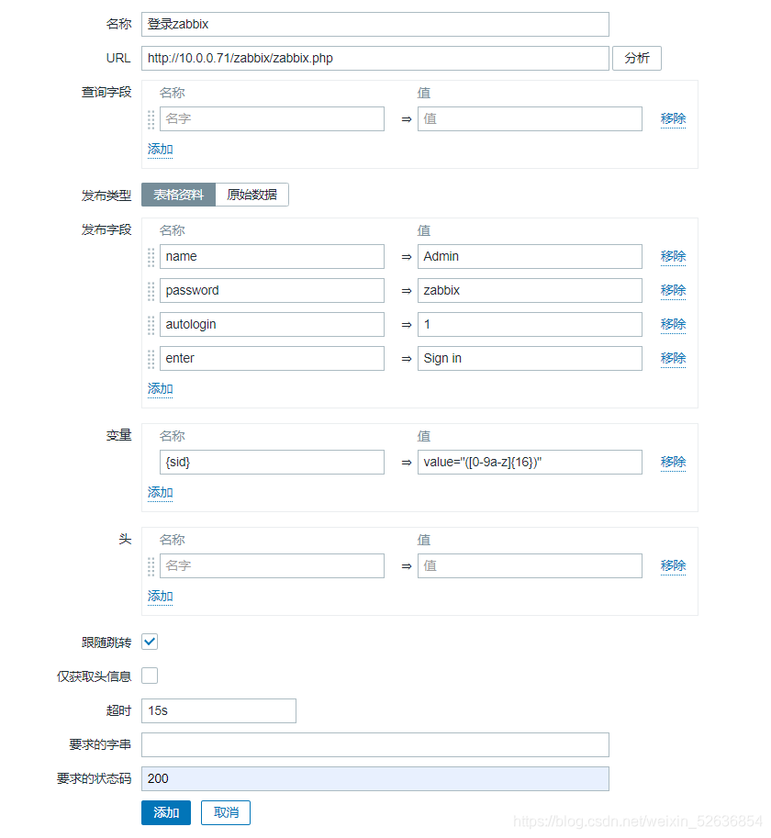771x838 pixels.
Task: Select the 表格资料 post type
Action: [178, 195]
